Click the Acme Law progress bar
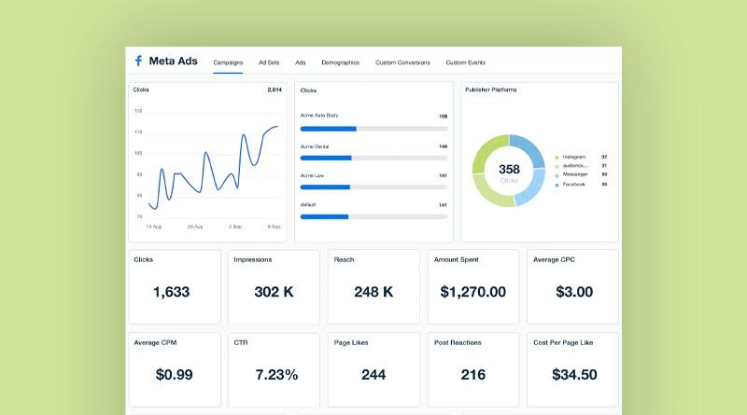The height and width of the screenshot is (415, 747). (374, 187)
